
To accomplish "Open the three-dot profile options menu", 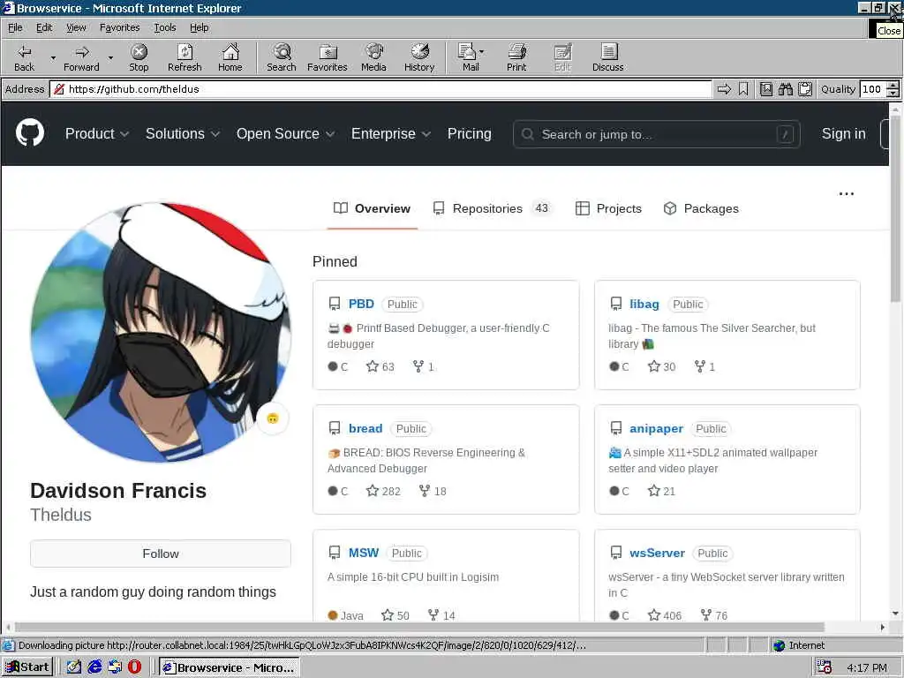I will tap(847, 193).
